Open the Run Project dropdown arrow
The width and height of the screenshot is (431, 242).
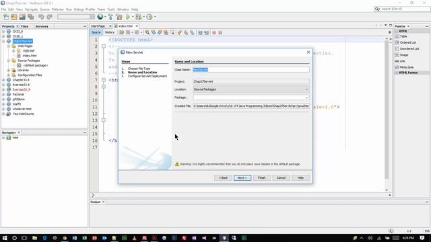133,17
